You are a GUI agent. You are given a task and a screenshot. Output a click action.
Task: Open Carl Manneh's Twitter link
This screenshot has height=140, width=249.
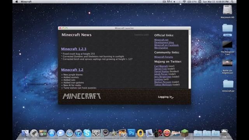[x=161, y=66]
